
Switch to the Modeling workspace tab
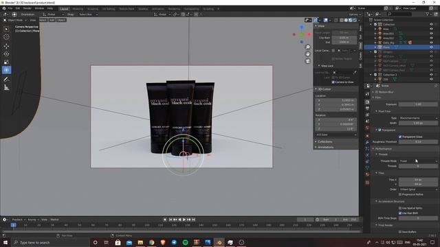(78, 9)
